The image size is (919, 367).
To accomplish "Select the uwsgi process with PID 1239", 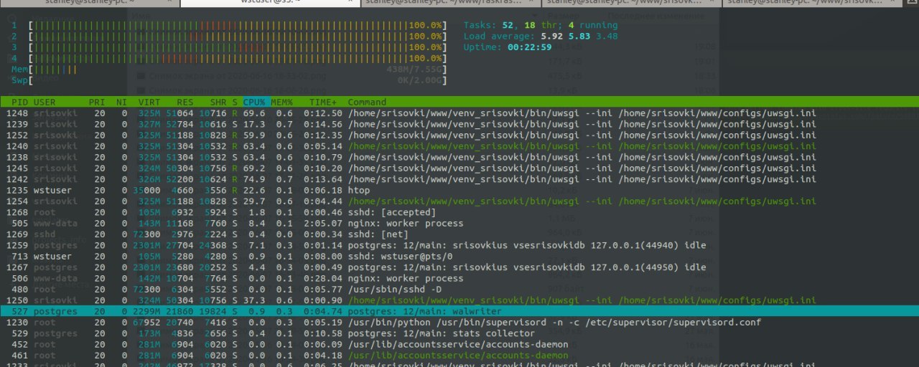I will (459, 124).
